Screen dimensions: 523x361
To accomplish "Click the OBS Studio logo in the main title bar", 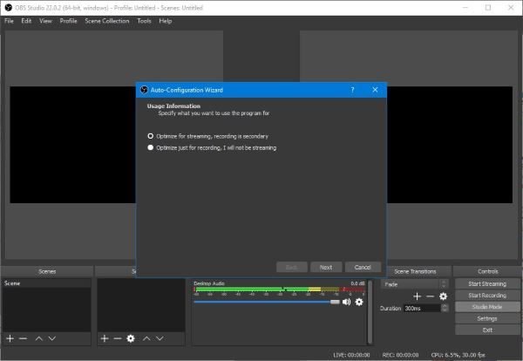I will 9,7.
